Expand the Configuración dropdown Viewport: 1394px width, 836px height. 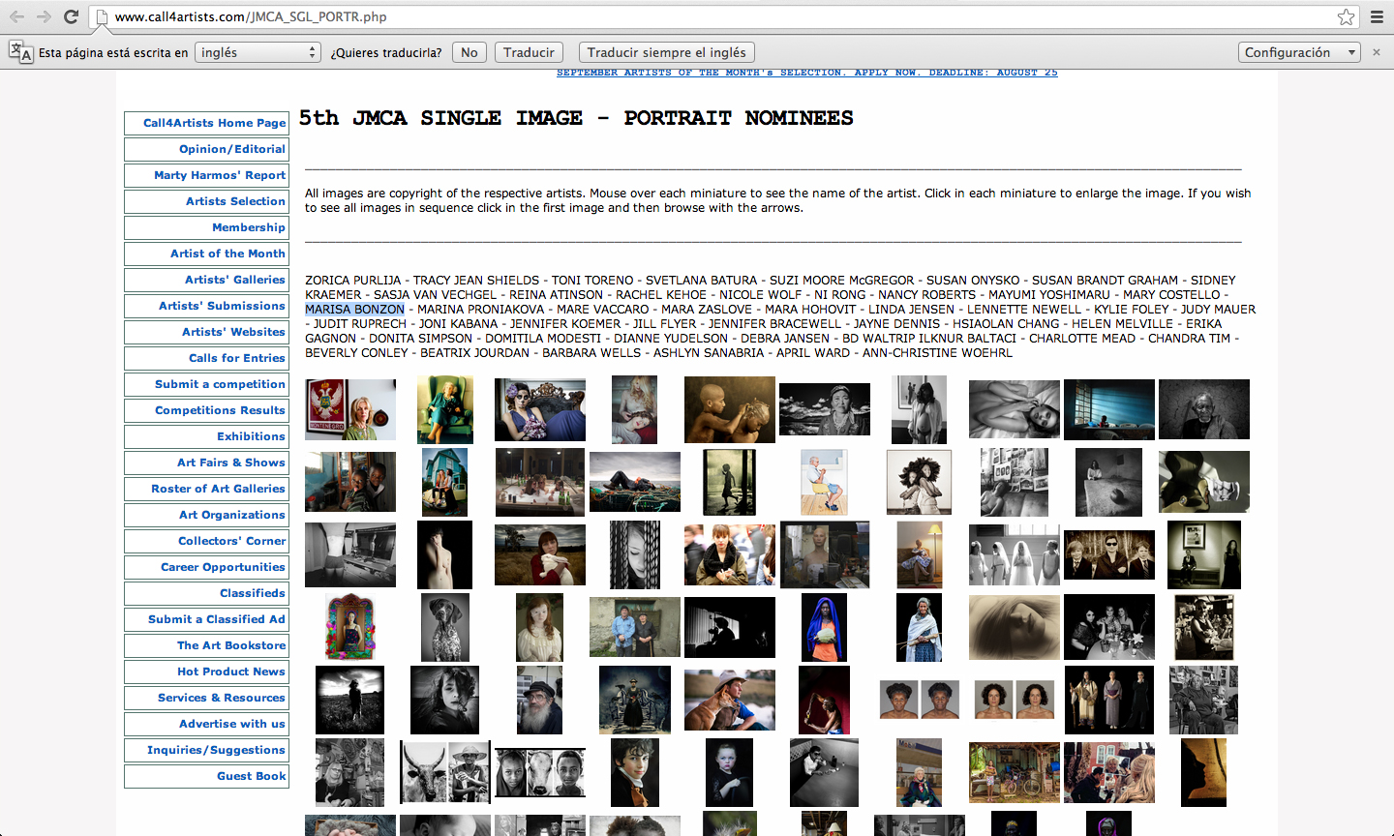point(1299,52)
